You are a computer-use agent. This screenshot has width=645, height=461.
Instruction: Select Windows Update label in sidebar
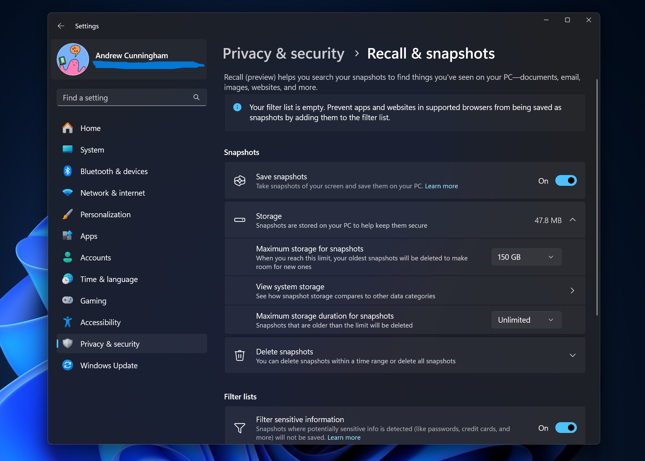[109, 365]
